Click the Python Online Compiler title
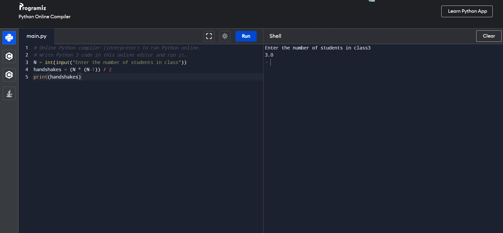This screenshot has height=233, width=503. [x=44, y=17]
